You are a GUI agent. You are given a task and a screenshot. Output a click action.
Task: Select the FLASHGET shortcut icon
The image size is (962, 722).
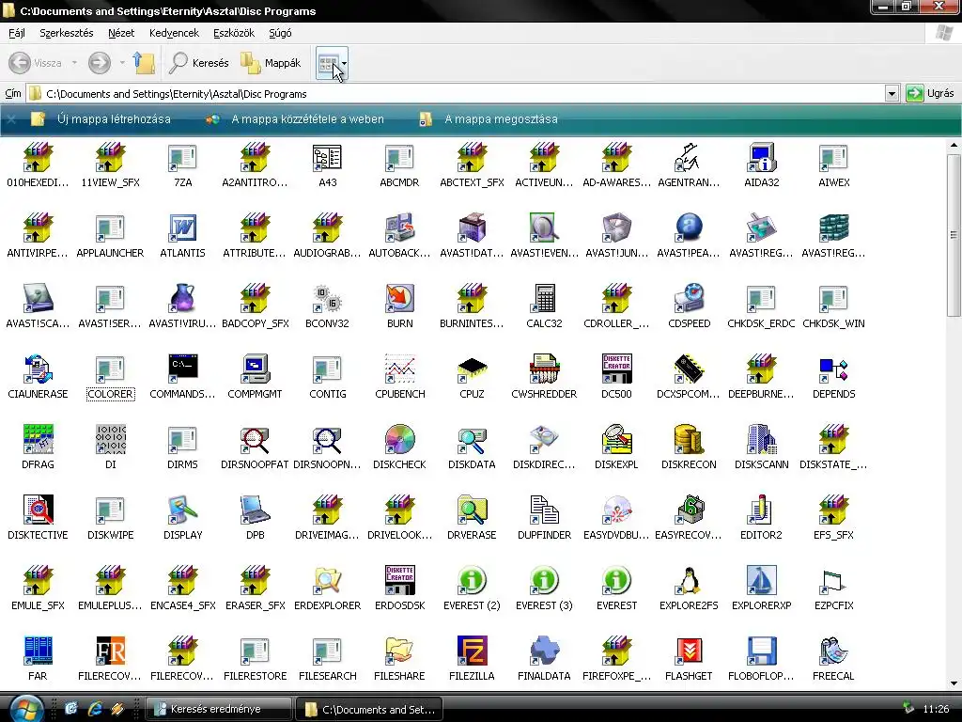pos(689,652)
